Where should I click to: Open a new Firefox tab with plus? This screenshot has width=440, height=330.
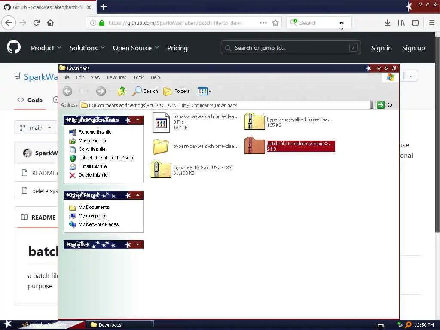[103, 7]
